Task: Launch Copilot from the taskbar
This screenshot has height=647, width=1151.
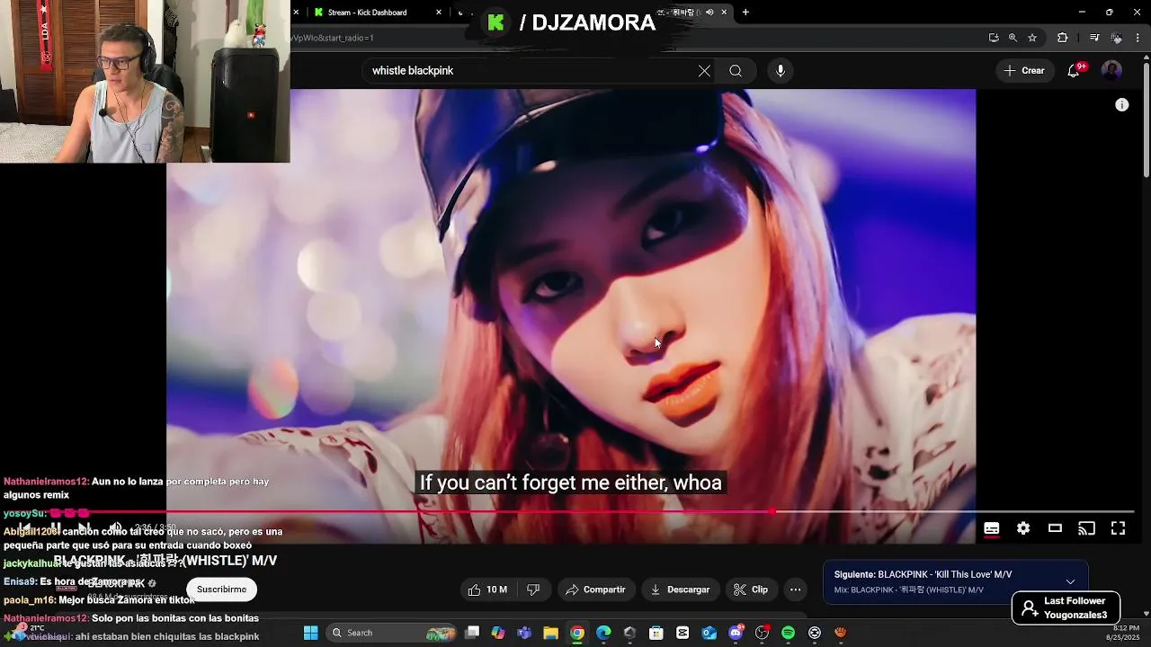Action: tap(498, 633)
